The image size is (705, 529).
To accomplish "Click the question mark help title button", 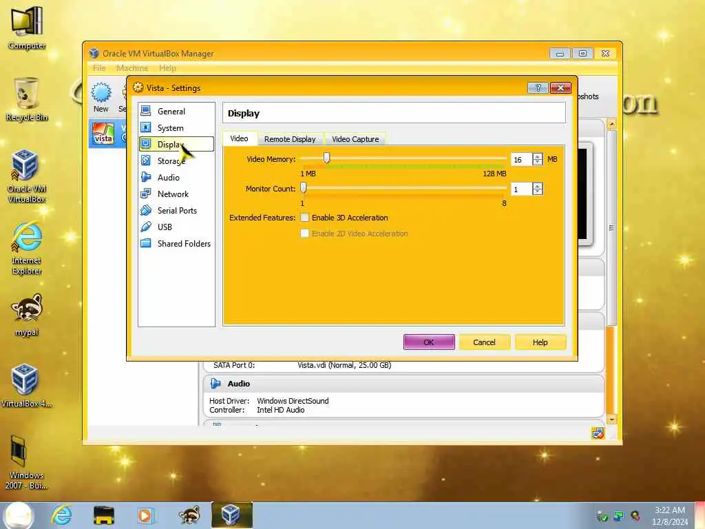I will coord(538,87).
